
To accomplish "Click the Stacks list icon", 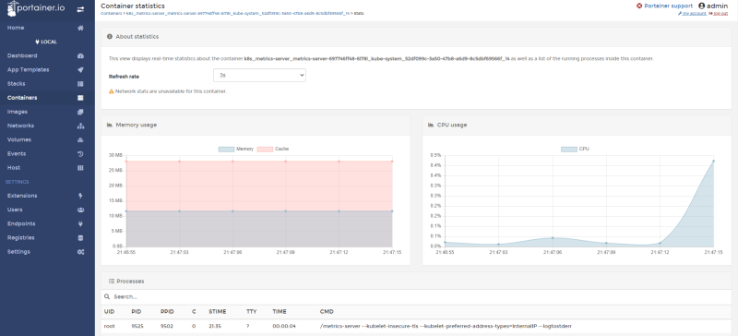I will pos(80,84).
